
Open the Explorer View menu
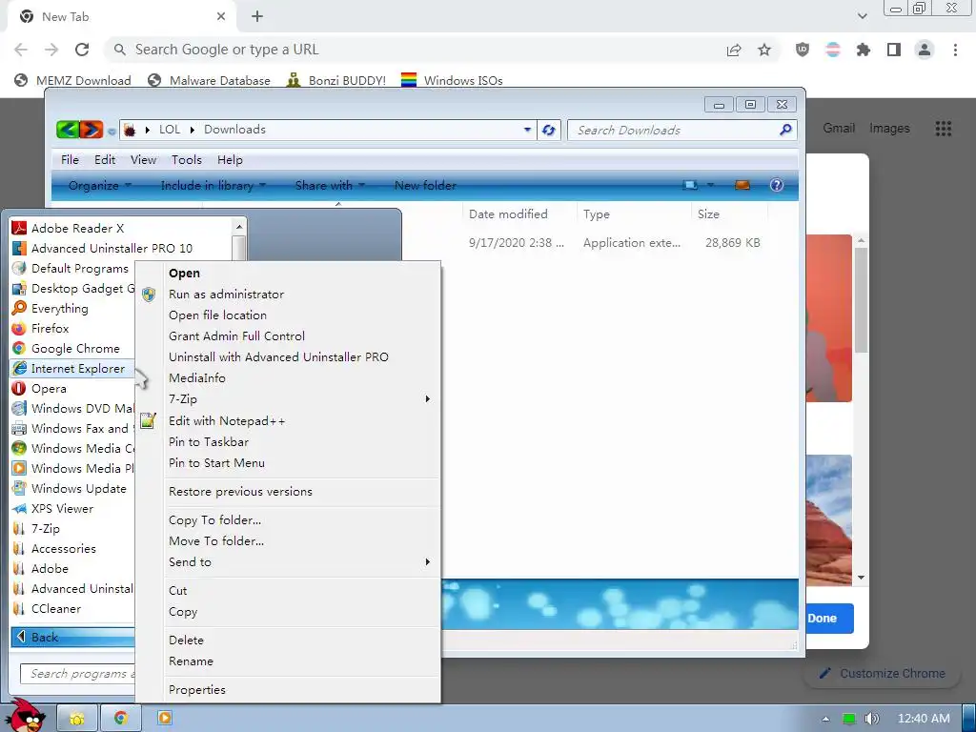pyautogui.click(x=143, y=160)
